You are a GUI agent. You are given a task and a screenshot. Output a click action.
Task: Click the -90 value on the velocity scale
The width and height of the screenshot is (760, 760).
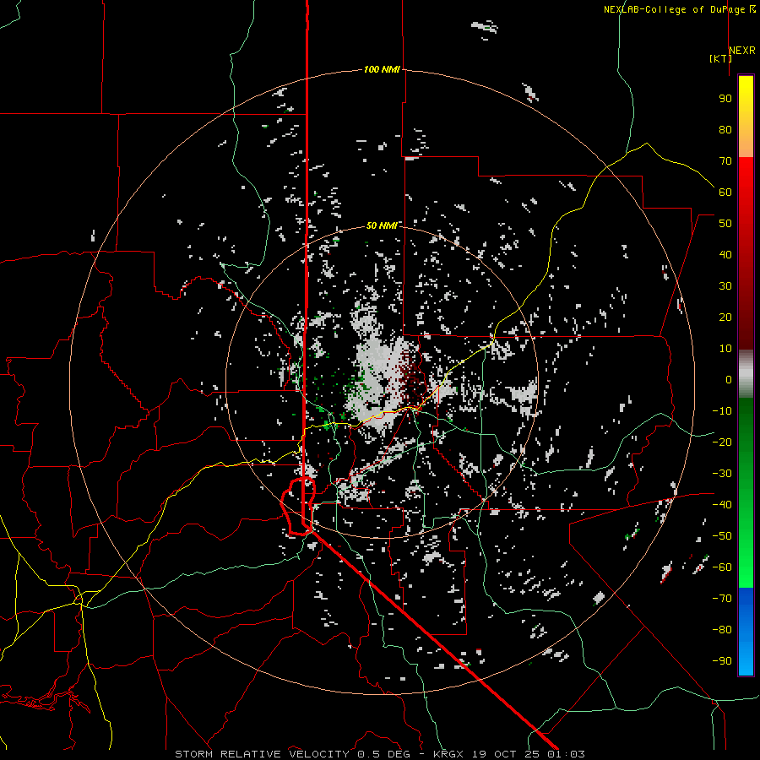722,661
